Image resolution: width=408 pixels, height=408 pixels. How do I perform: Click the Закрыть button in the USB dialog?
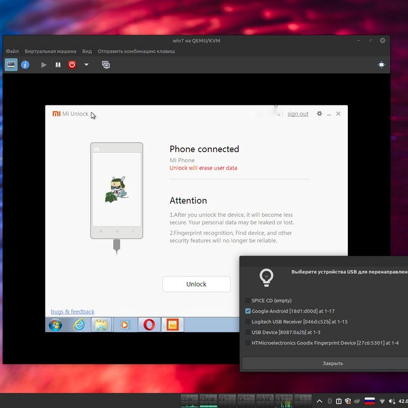click(x=333, y=363)
